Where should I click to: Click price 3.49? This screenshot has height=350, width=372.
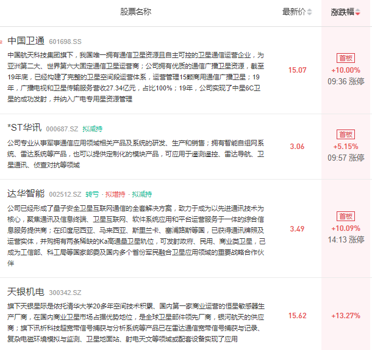tap(297, 229)
